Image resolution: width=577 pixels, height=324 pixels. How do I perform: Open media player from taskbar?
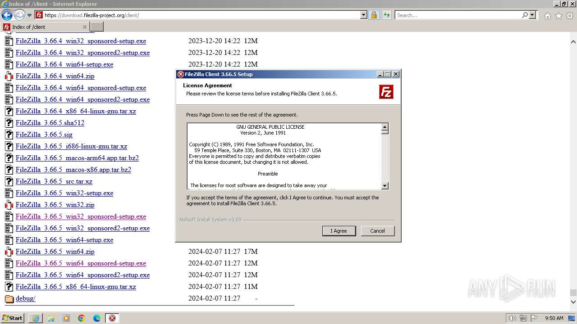click(x=66, y=318)
